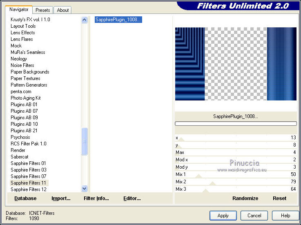Select Lens Flares category

click(22, 39)
